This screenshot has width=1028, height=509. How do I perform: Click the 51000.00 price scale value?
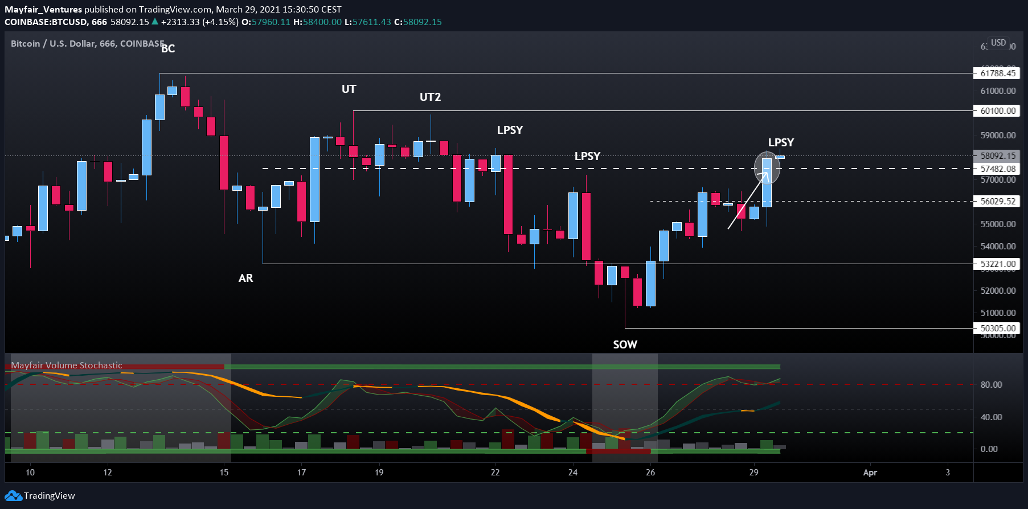click(998, 313)
